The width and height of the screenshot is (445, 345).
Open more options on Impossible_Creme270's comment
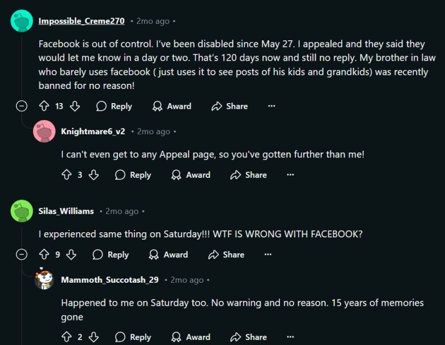coord(272,106)
